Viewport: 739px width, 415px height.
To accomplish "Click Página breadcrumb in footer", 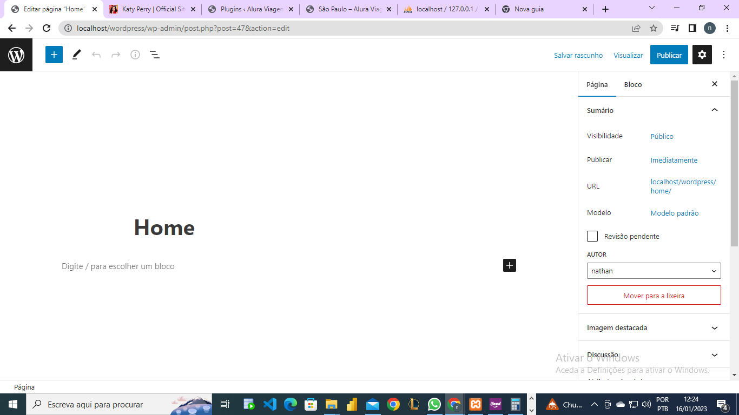I will pos(24,387).
